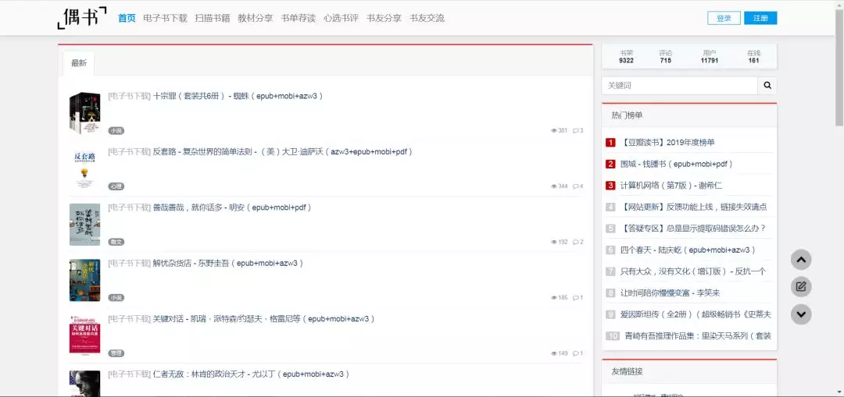The width and height of the screenshot is (844, 397).
Task: Click the 热门榜单 panel heading
Action: pyautogui.click(x=627, y=115)
